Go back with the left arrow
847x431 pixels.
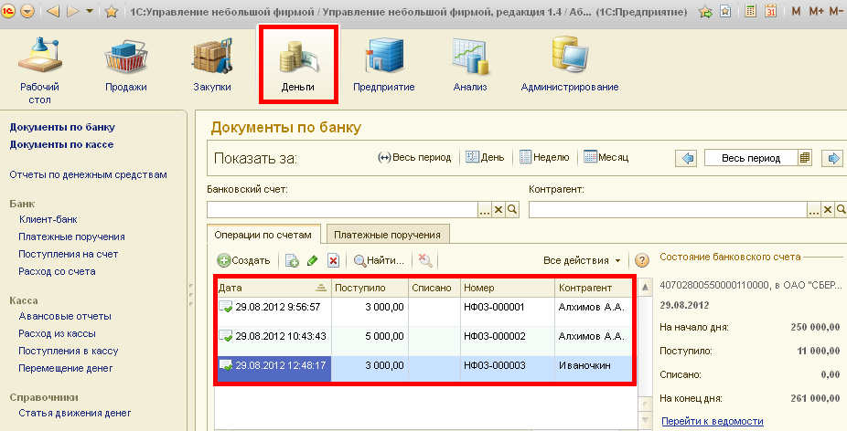[x=52, y=11]
